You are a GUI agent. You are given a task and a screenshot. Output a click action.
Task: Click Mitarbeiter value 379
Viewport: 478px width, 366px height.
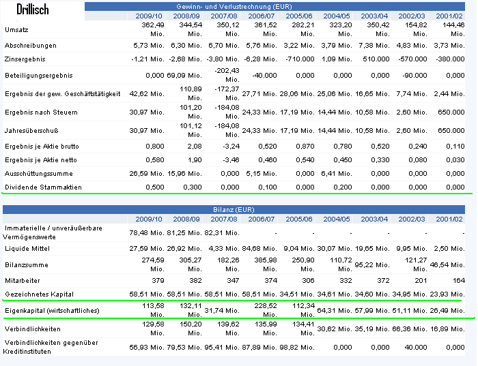158,281
